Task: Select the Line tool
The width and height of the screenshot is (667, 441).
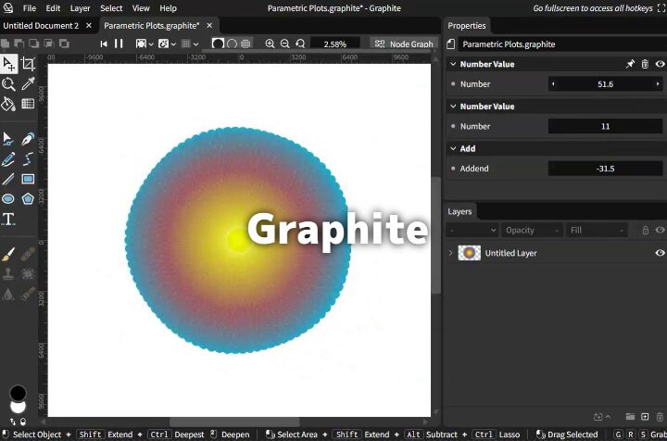Action: click(x=8, y=179)
